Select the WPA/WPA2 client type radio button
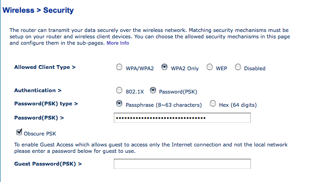 pos(119,67)
